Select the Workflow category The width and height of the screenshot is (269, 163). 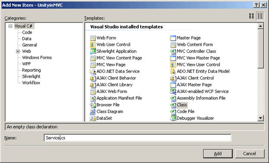tap(31, 83)
